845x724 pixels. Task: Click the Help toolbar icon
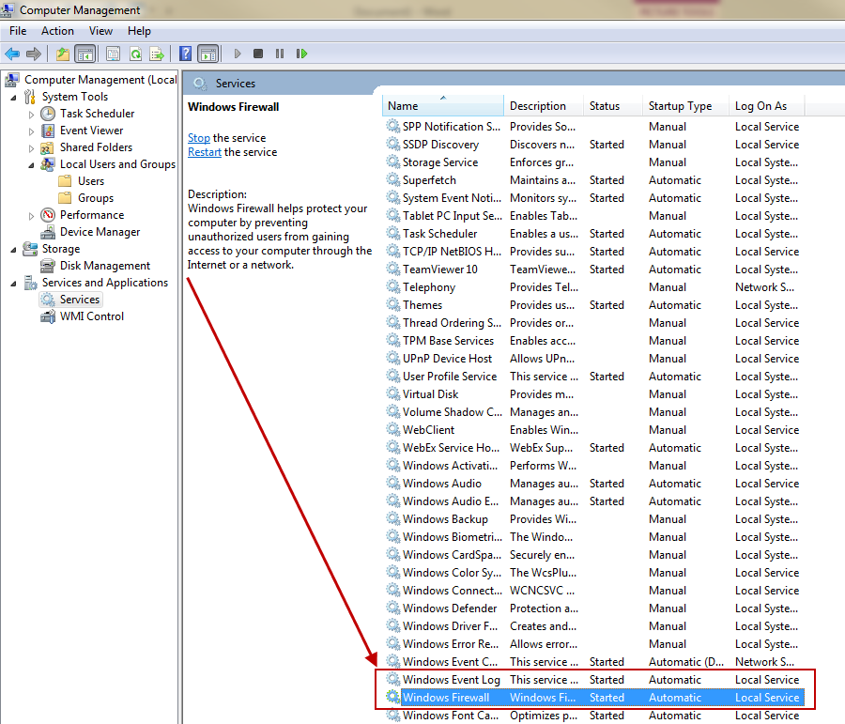[184, 54]
